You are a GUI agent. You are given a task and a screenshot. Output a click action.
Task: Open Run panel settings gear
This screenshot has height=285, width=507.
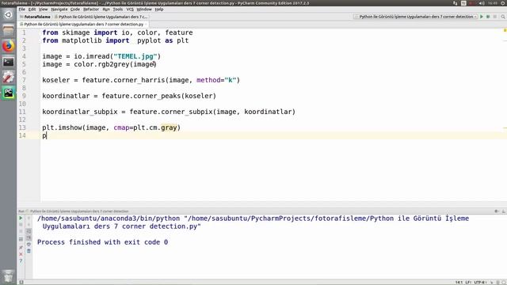(x=497, y=211)
